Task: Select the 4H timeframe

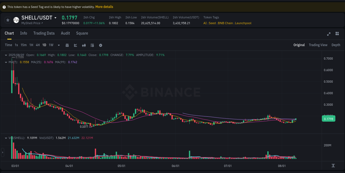Action: 38,45
